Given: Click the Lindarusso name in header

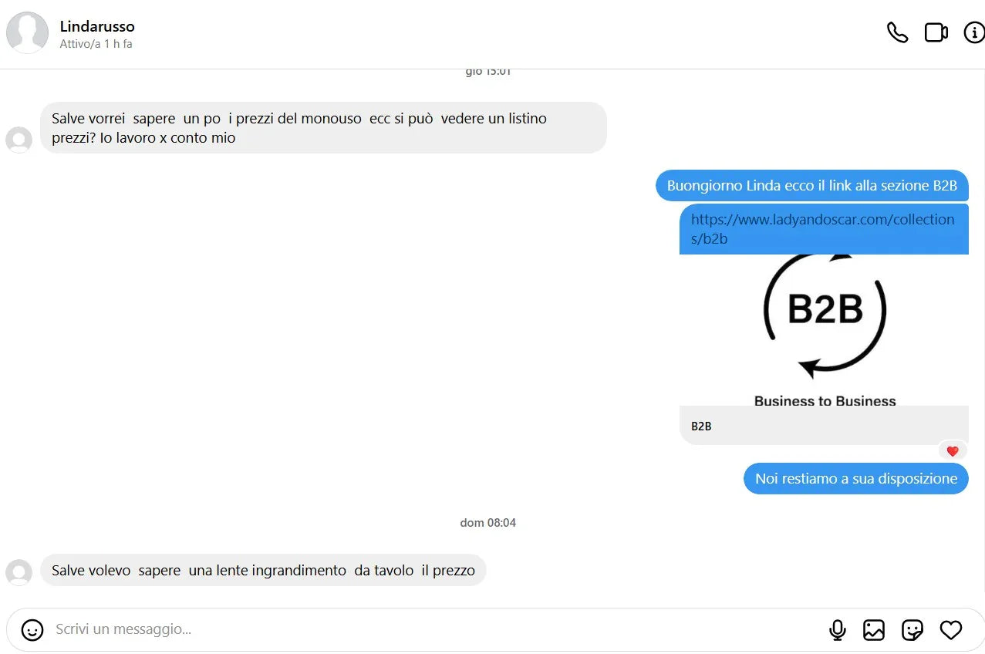Looking at the screenshot, I should click(x=97, y=26).
